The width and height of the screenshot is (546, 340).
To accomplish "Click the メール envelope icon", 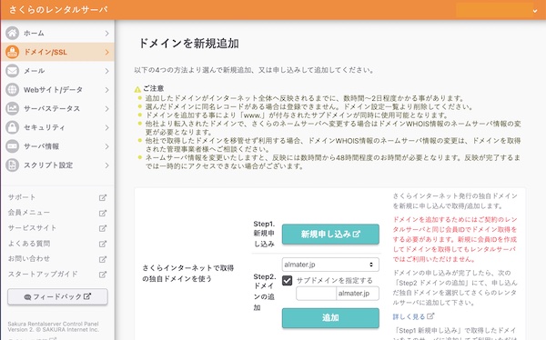I will coord(12,71).
